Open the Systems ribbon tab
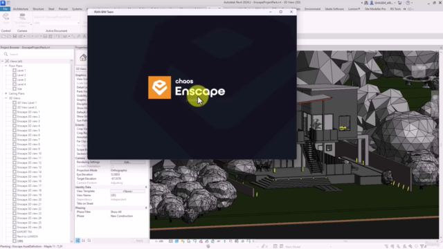 77,9
